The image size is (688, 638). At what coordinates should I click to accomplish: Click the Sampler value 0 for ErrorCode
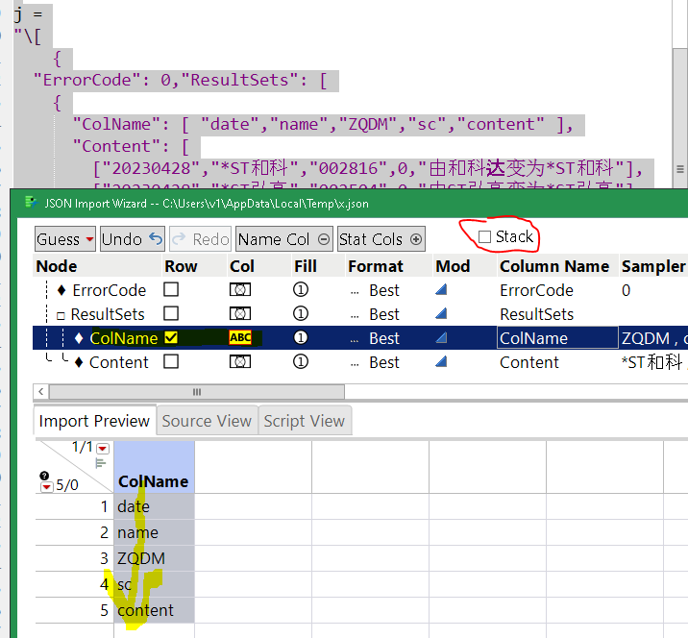pyautogui.click(x=626, y=290)
